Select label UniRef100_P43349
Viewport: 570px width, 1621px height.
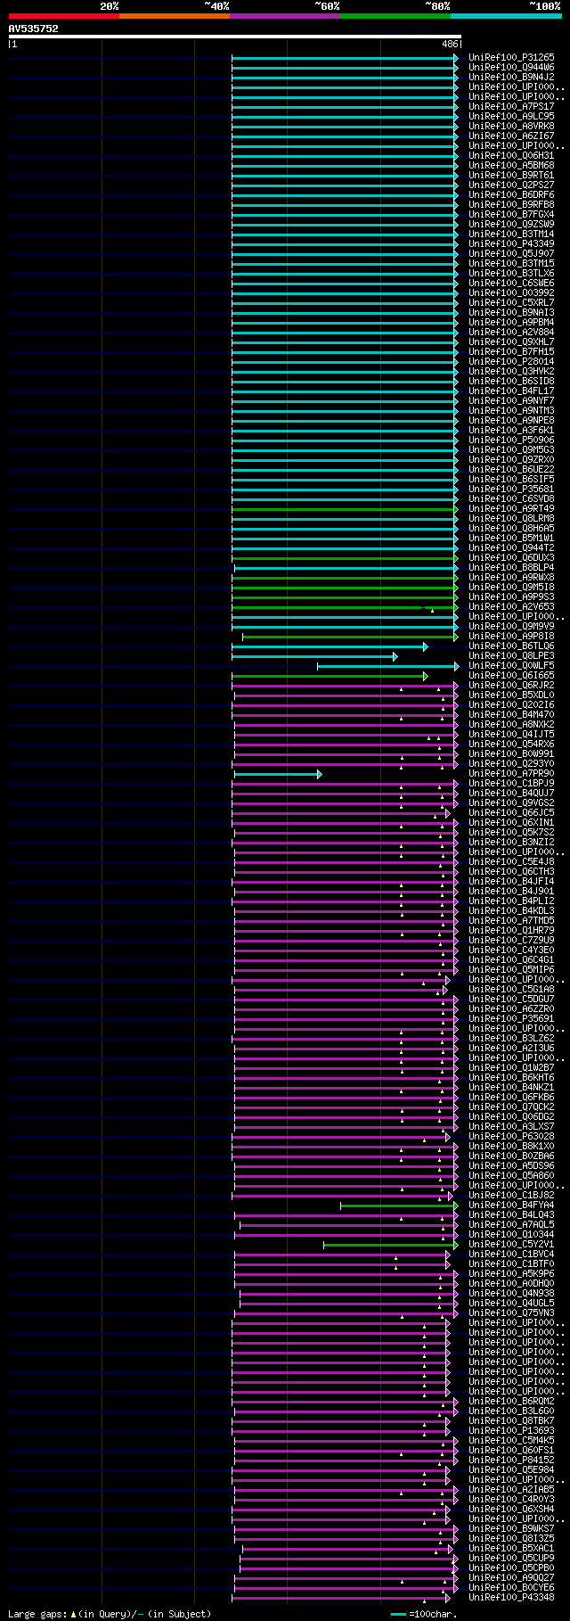[511, 244]
